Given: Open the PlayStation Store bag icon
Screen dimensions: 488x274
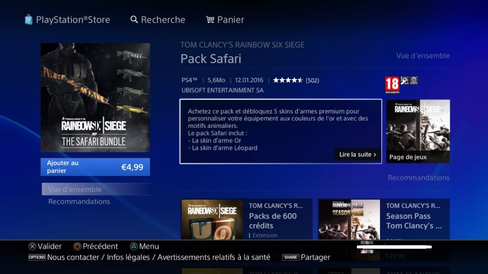Looking at the screenshot, I should 28,19.
